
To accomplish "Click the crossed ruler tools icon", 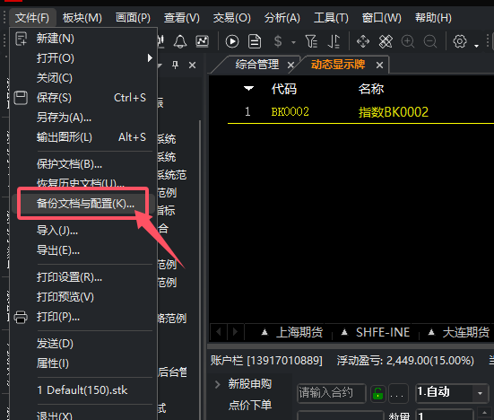I will [386, 41].
